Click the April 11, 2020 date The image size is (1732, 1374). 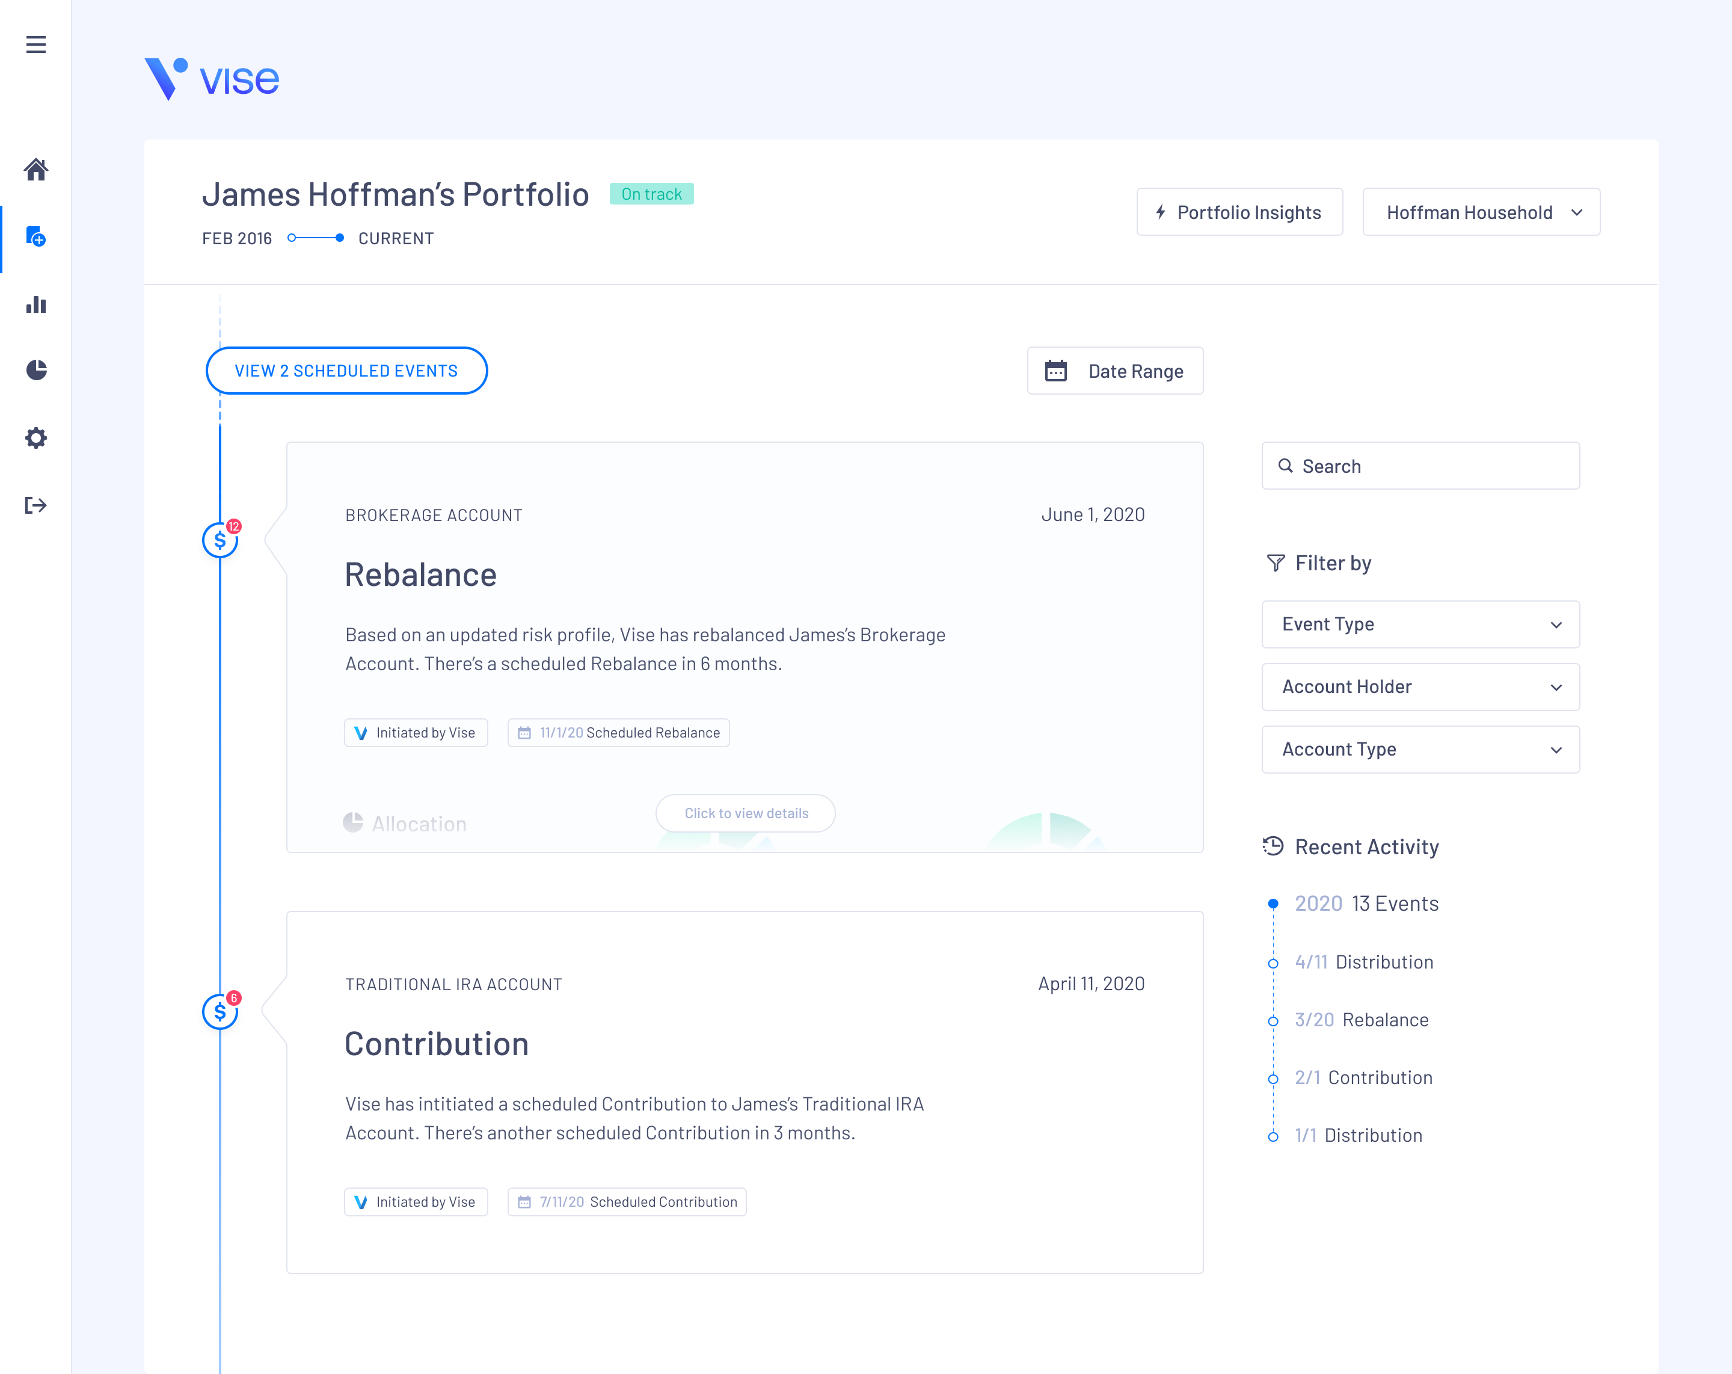pyautogui.click(x=1091, y=984)
